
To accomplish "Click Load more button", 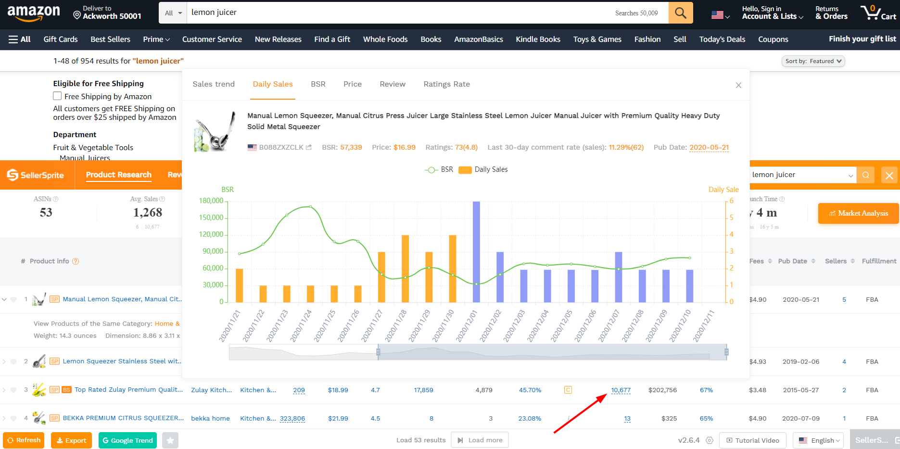I will [x=480, y=440].
